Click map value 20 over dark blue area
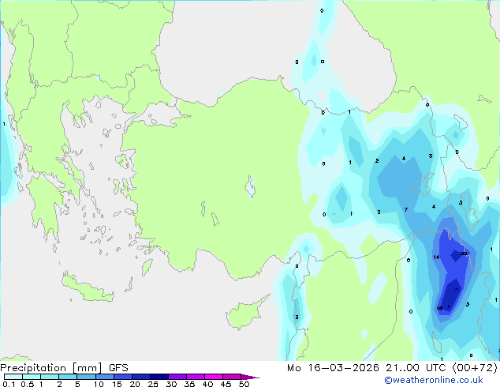This screenshot has width=500, height=387. point(464,254)
